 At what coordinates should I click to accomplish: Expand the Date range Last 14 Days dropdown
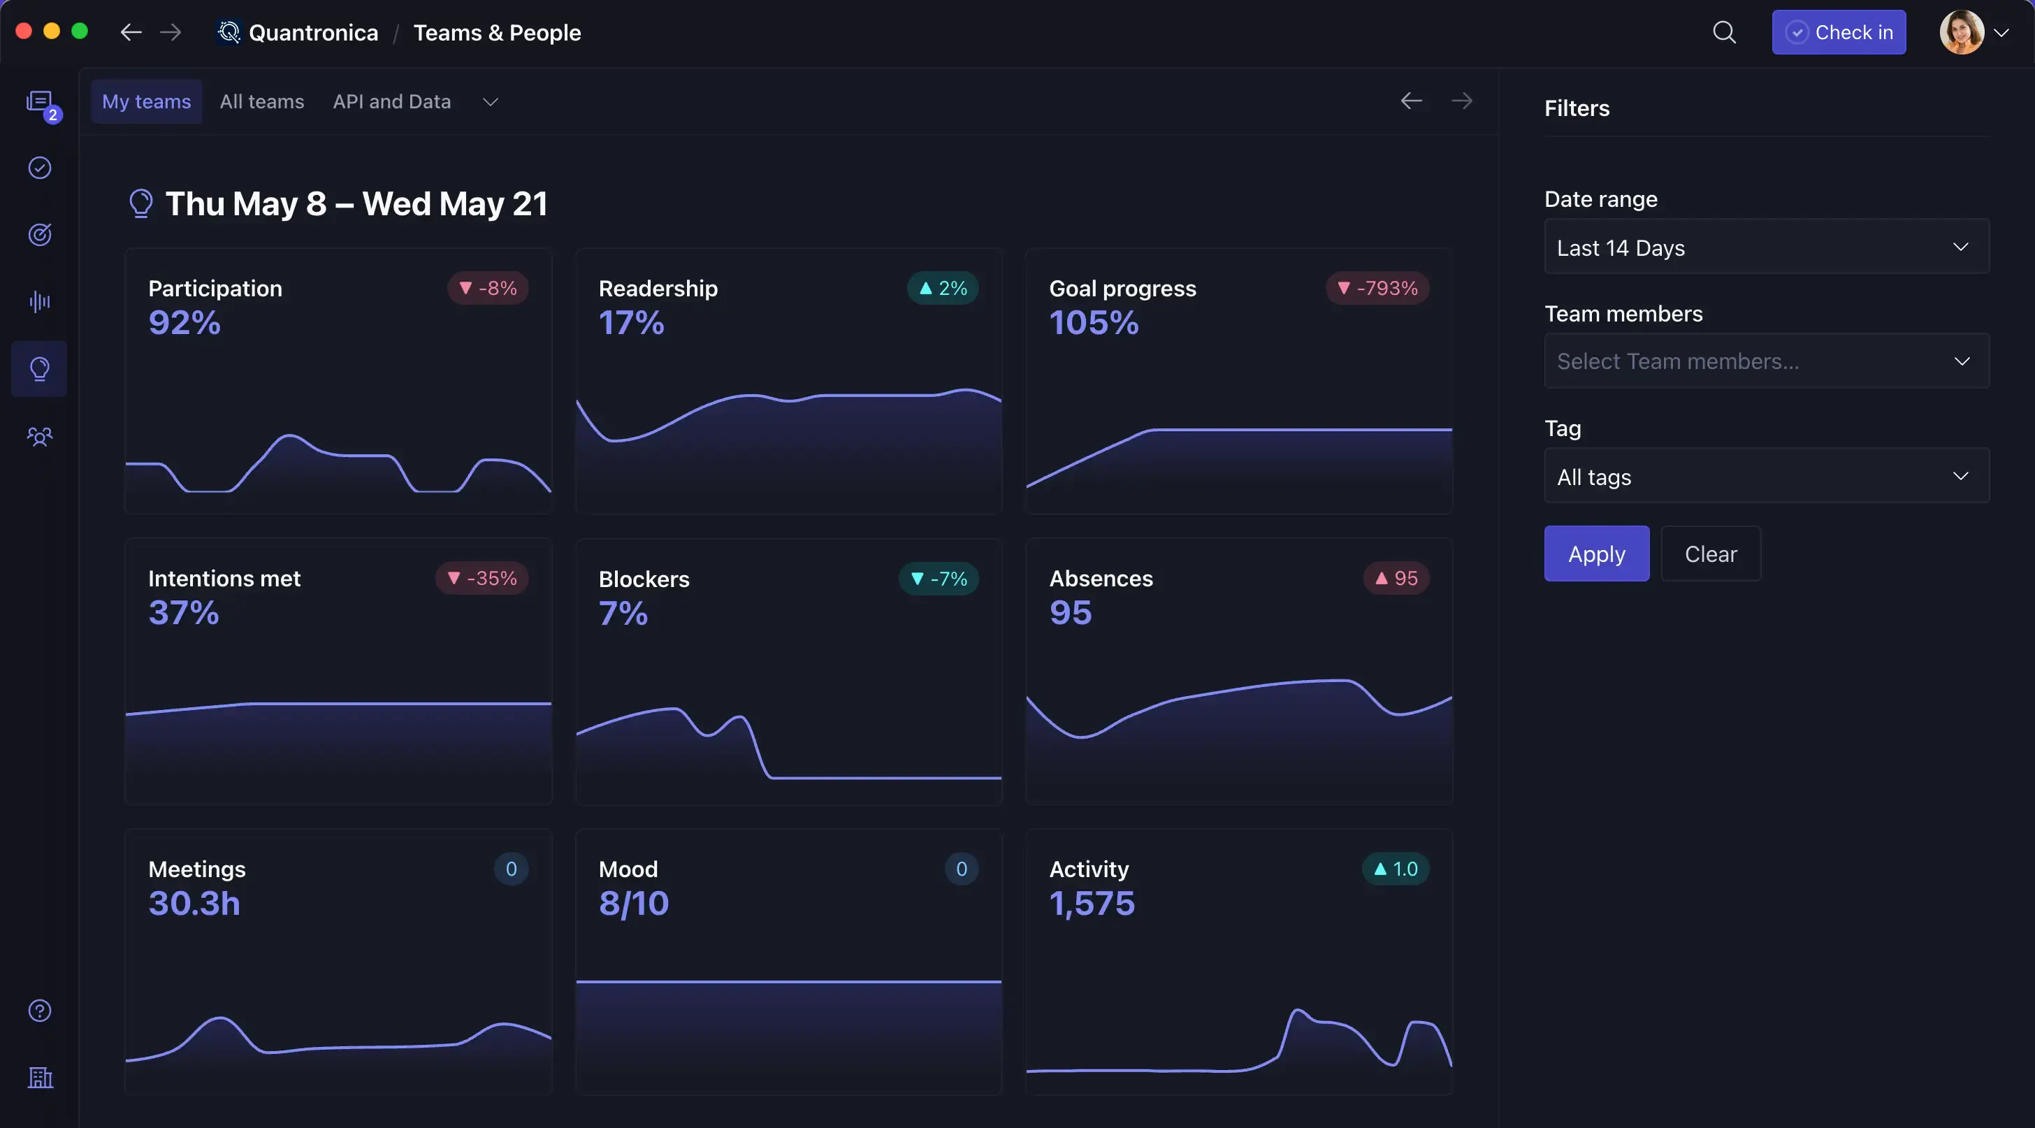(1767, 247)
